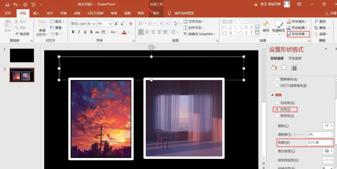The width and height of the screenshot is (337, 169).
Task: Apply numbered list formatting
Action: (150, 24)
